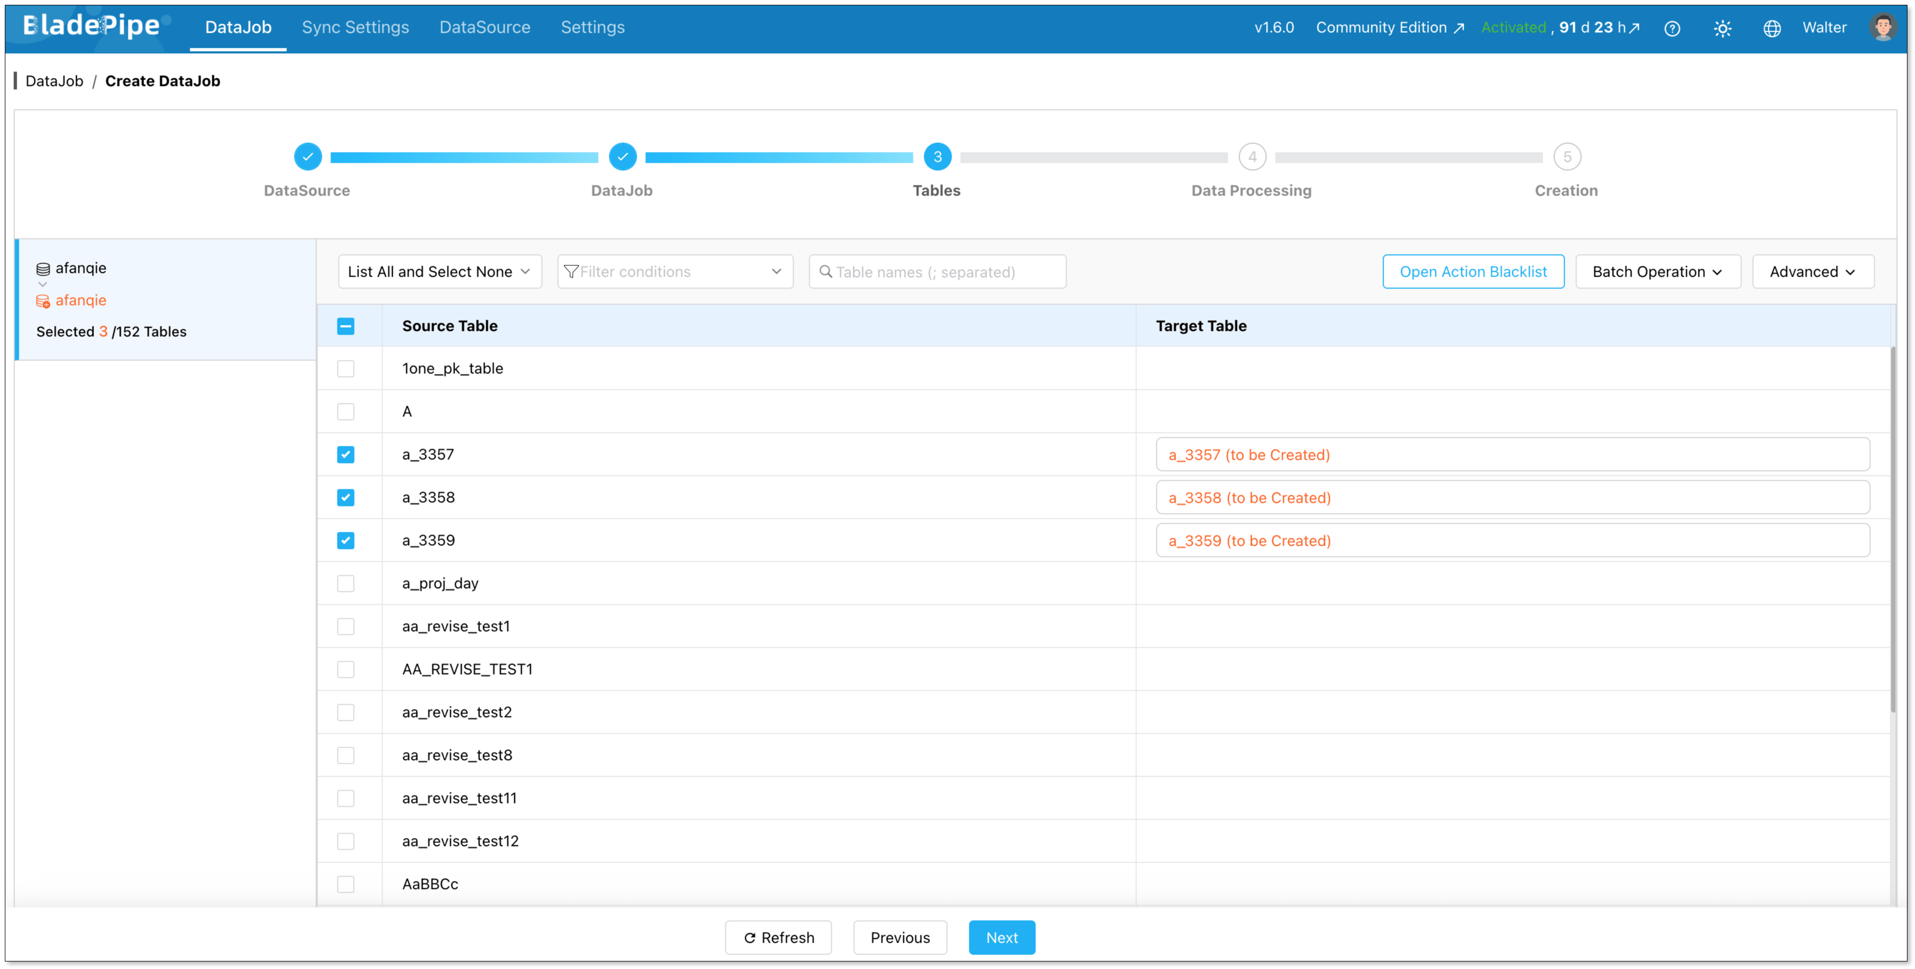Click Open Action Blacklist button
1915x969 pixels.
coord(1473,272)
